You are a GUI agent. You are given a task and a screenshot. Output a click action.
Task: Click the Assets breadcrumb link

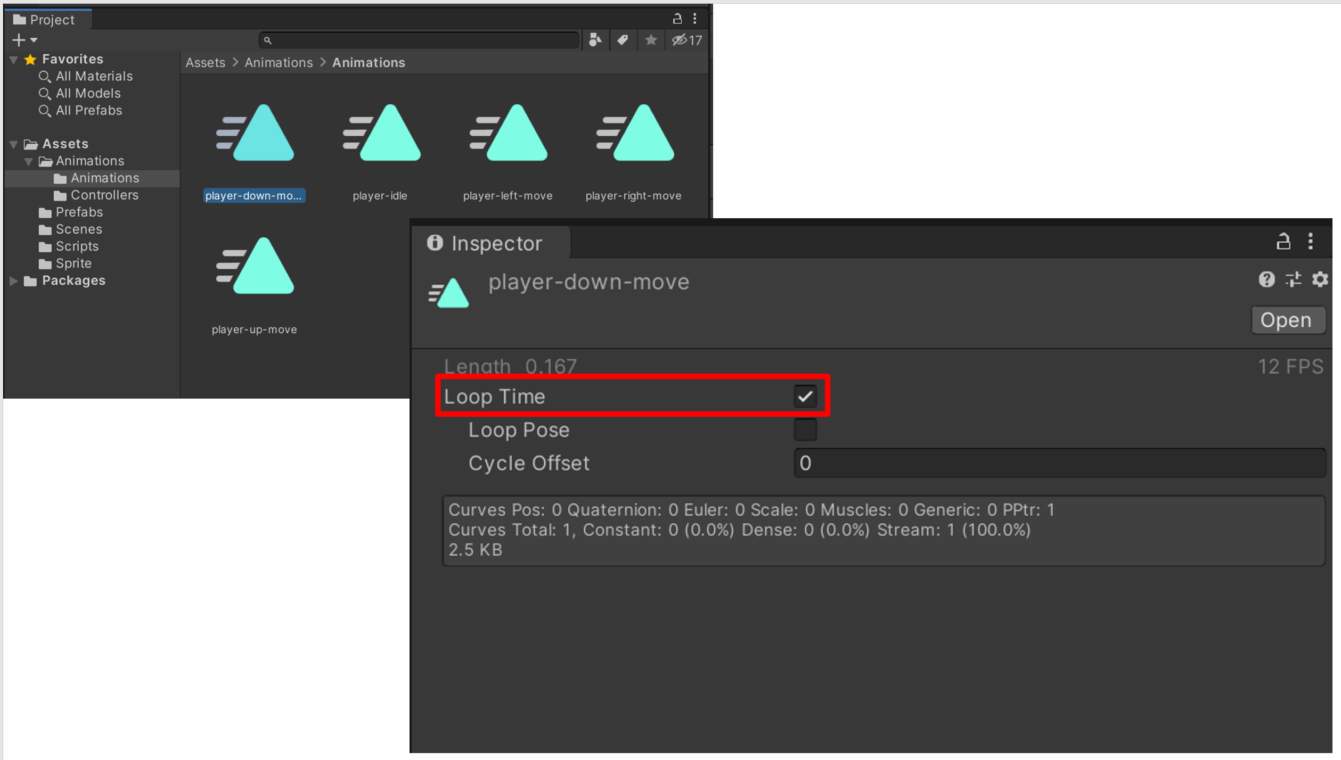tap(205, 63)
